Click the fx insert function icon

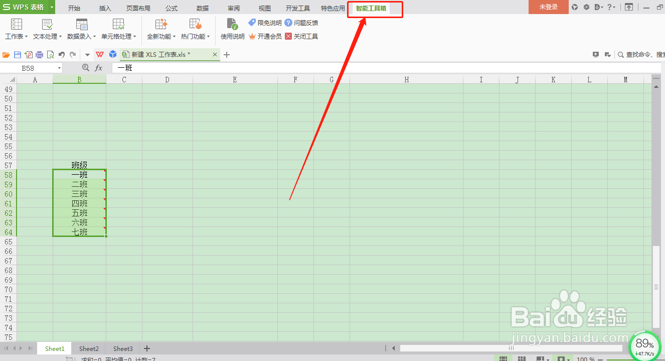tap(99, 68)
